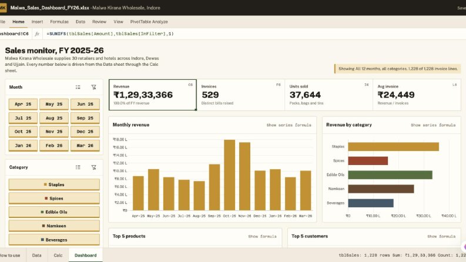The width and height of the screenshot is (466, 262).
Task: Open the Data ribbon tab
Action: click(x=81, y=22)
